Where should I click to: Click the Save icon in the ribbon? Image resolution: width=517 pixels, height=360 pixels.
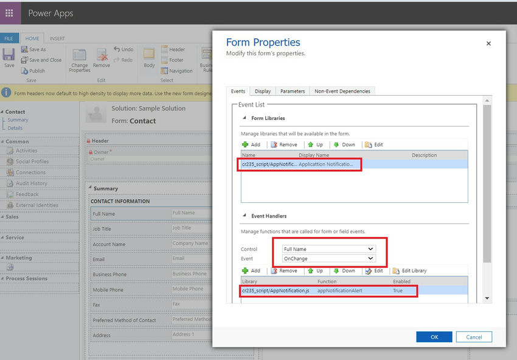(x=9, y=58)
